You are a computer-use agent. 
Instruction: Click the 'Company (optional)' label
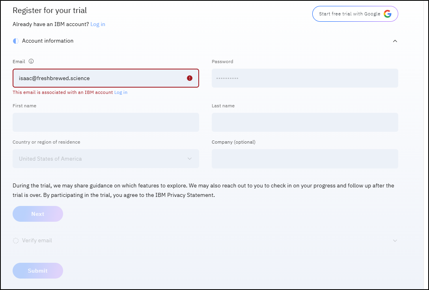[x=233, y=142]
